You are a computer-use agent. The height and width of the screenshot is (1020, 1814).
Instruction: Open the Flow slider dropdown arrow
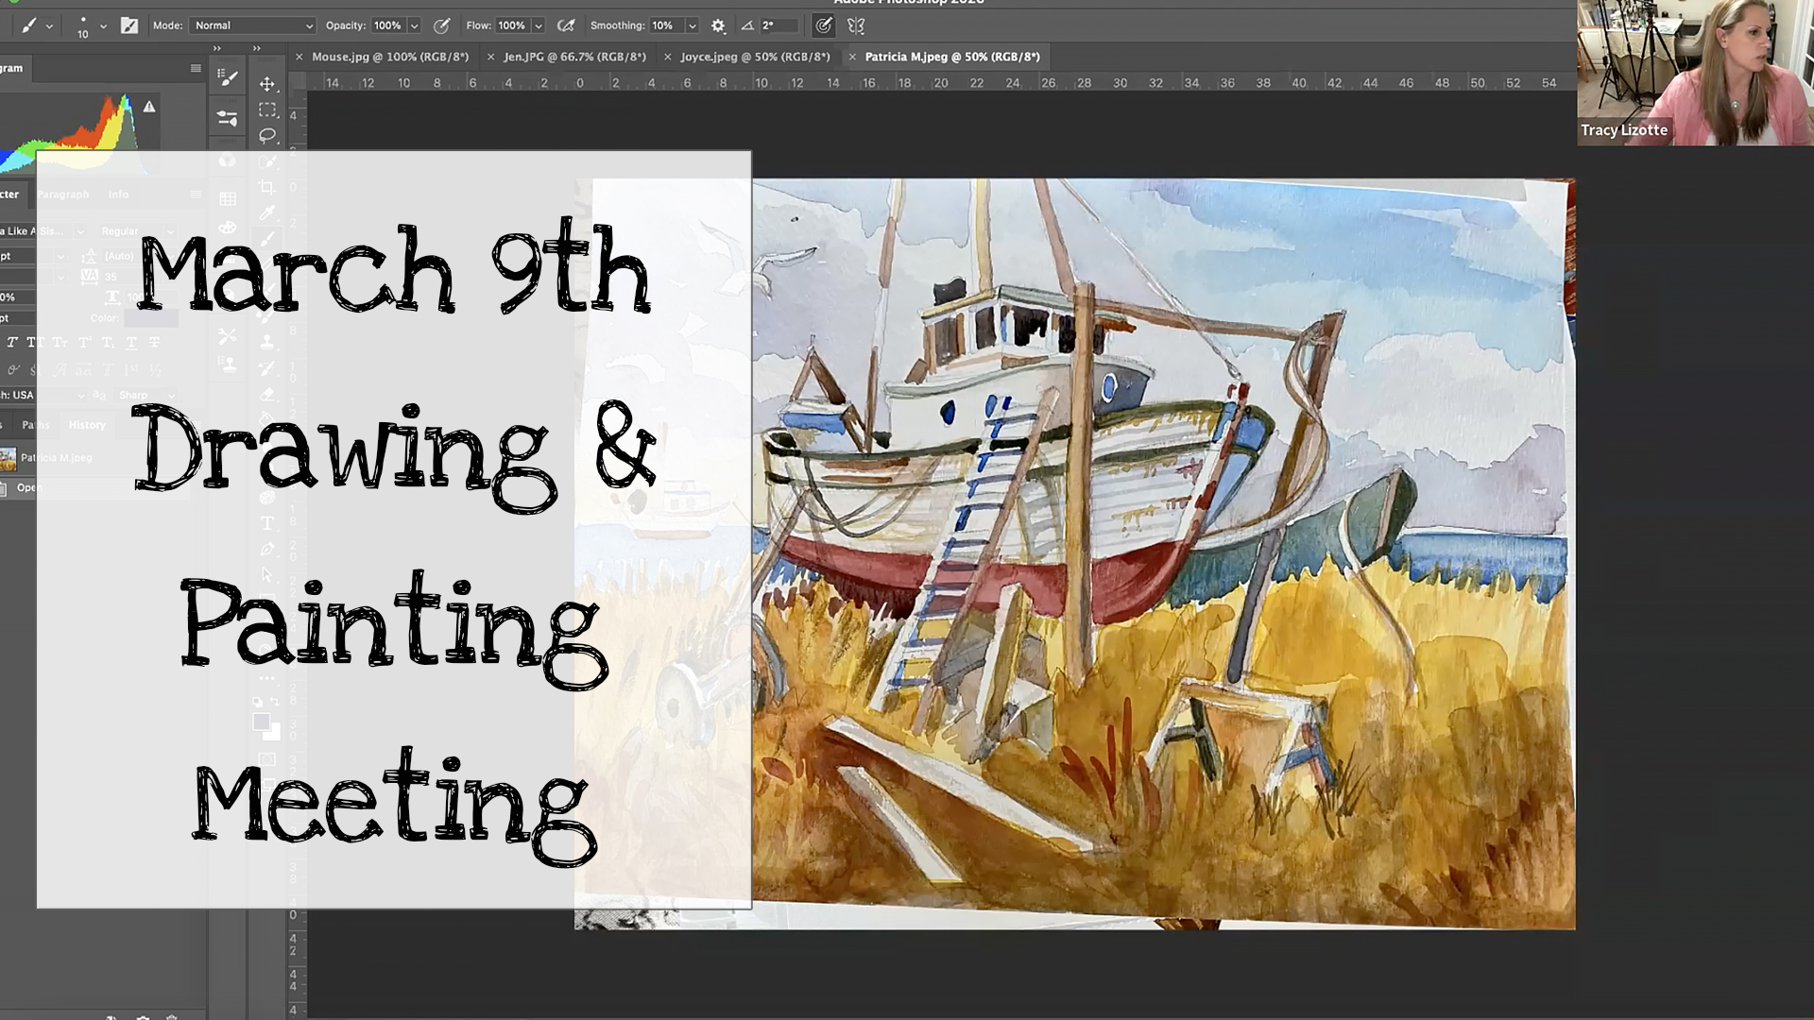point(538,25)
